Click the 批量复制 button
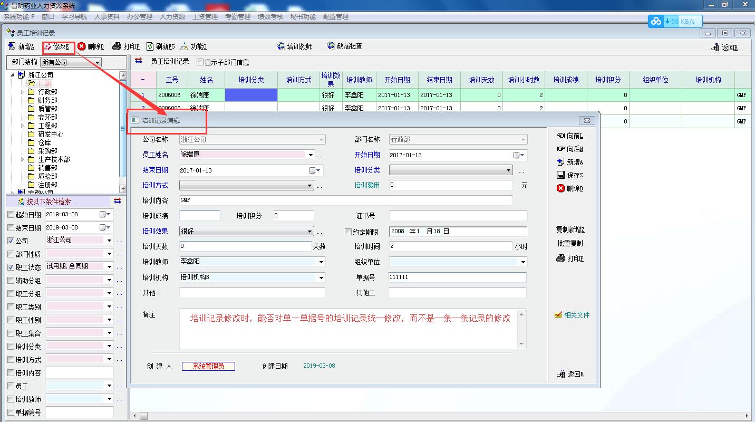 tap(570, 244)
